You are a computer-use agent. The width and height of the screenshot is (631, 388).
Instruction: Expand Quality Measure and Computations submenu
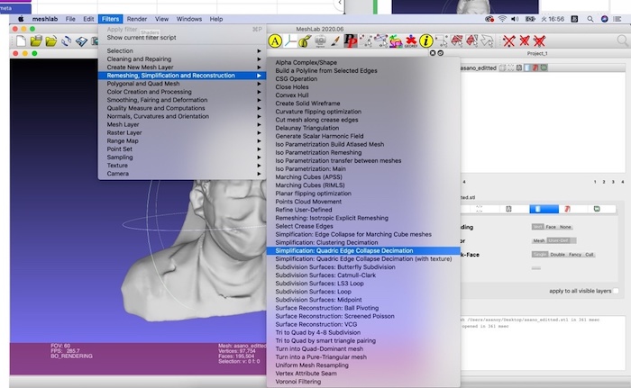[x=182, y=108]
